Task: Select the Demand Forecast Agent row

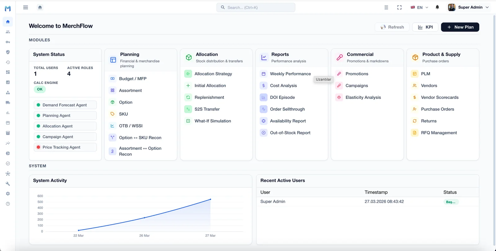Action: [65, 105]
